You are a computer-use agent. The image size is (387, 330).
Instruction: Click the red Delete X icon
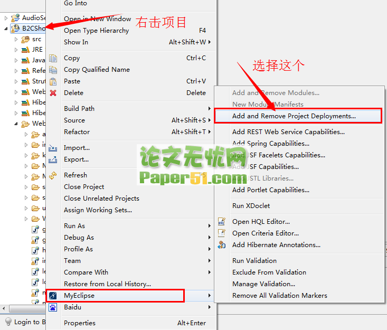tap(53, 93)
